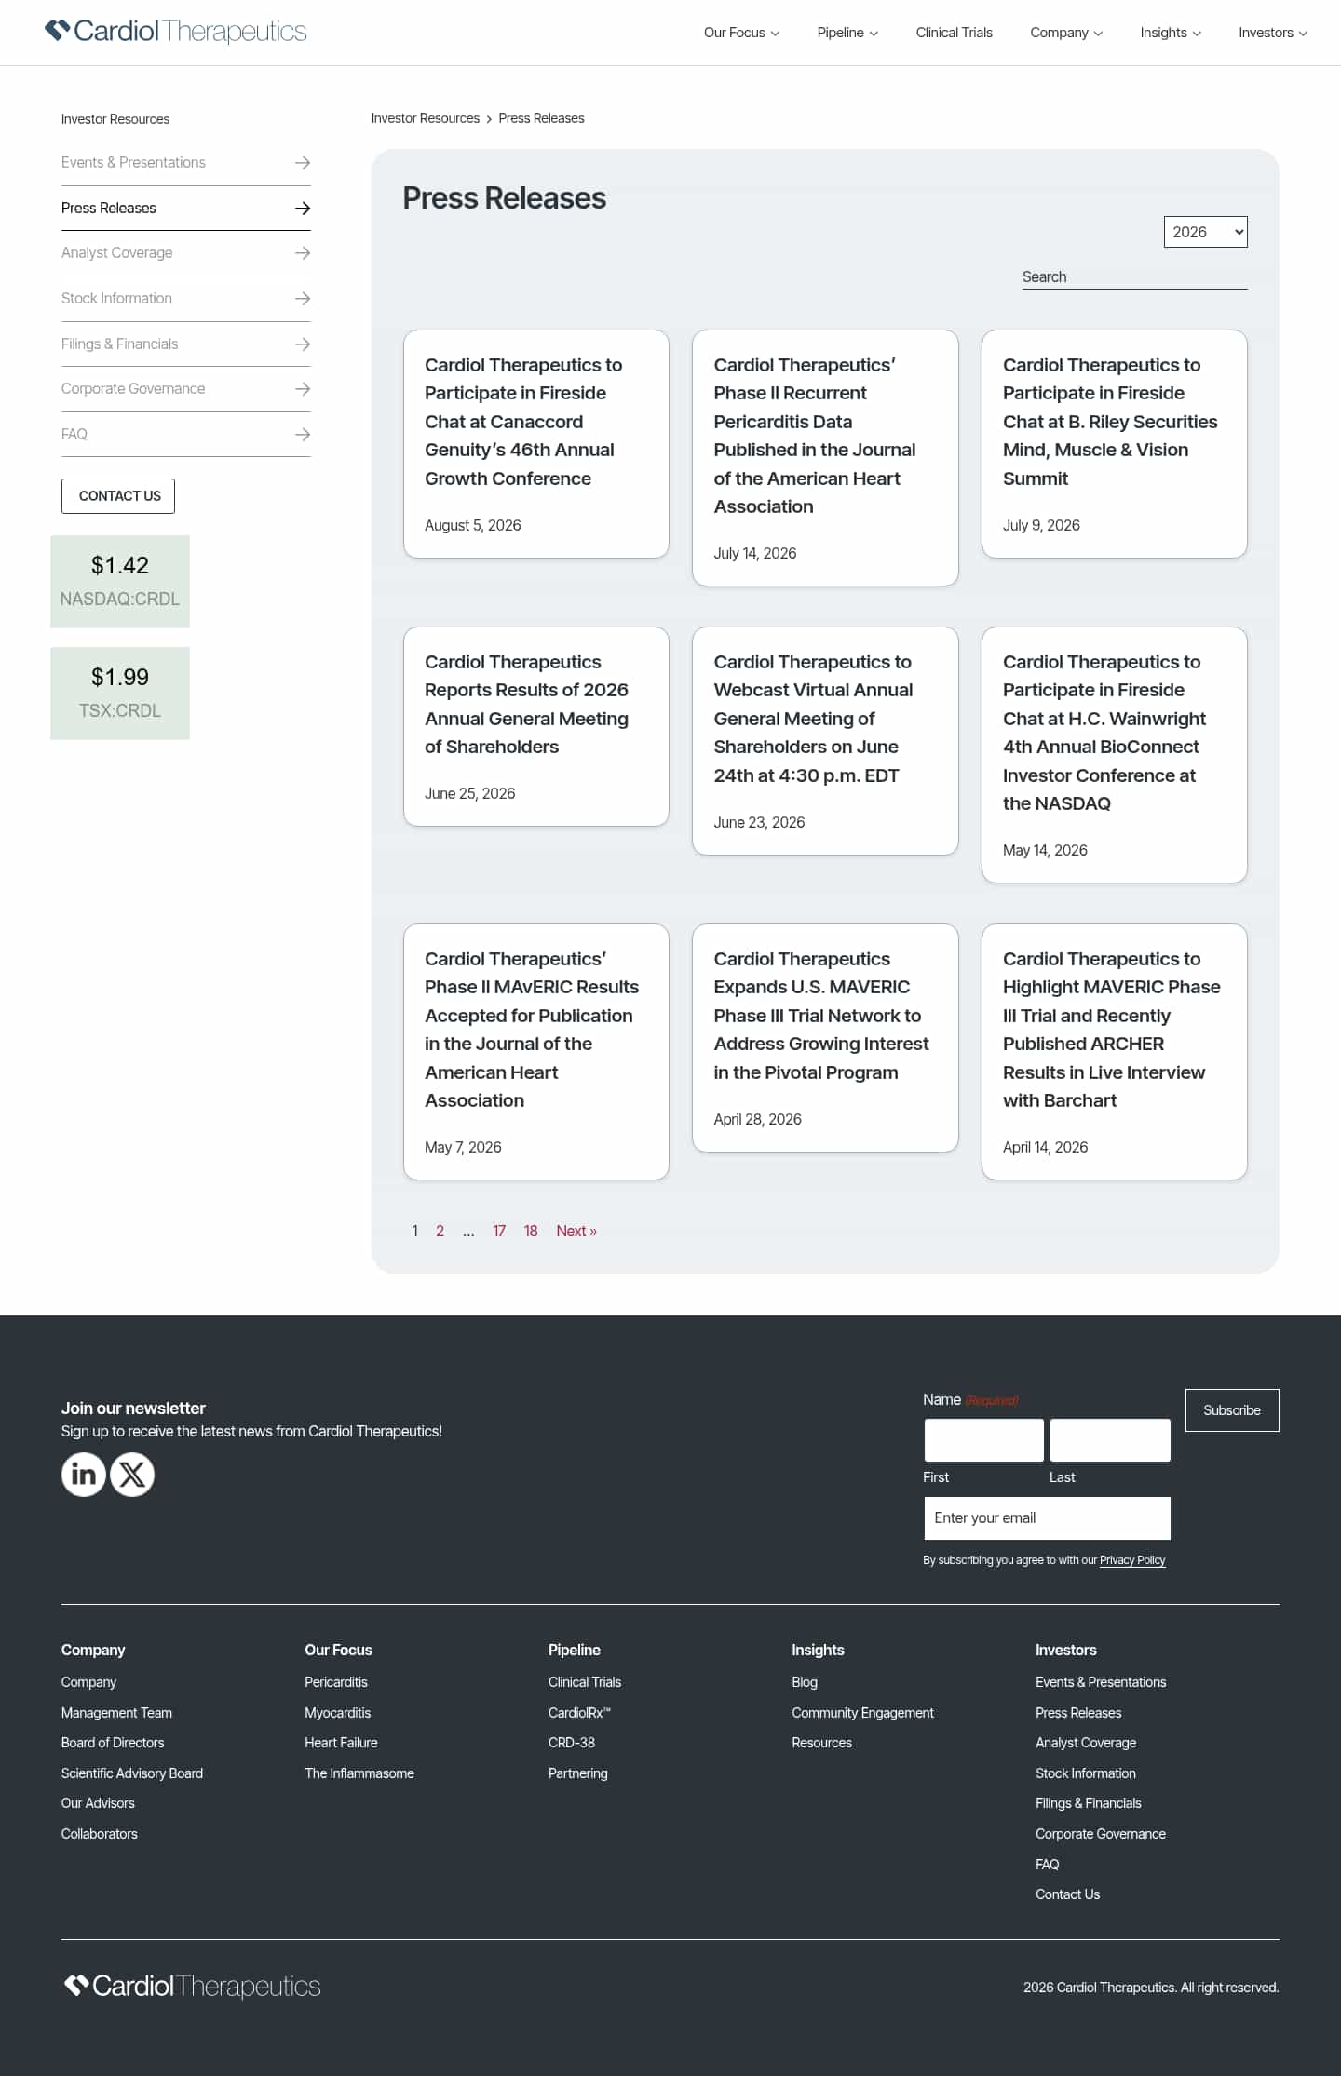Open Collaborators footer link
Image resolution: width=1341 pixels, height=2076 pixels.
tap(100, 1834)
